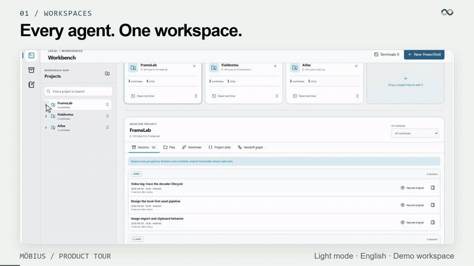474x266 pixels.
Task: Open the All worktrees dropdown
Action: point(415,134)
